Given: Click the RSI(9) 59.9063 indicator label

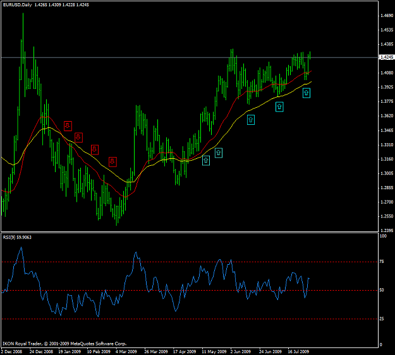Looking at the screenshot, I should coord(18,237).
